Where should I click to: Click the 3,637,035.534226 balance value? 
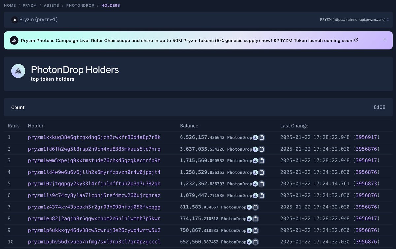pos(202,149)
